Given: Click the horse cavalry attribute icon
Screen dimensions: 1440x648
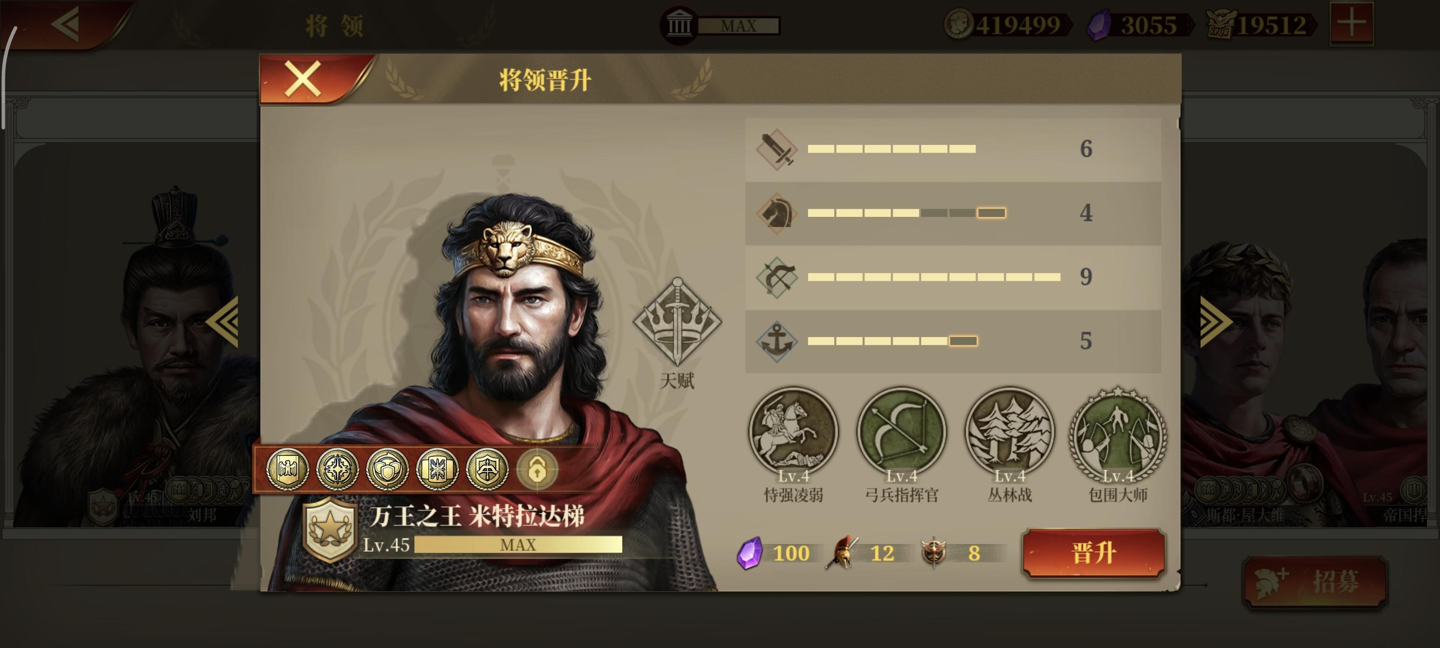Looking at the screenshot, I should (776, 213).
